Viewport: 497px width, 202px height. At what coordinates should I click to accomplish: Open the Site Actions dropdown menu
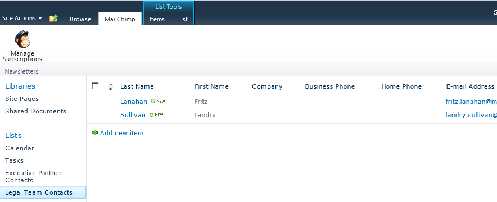coord(22,18)
